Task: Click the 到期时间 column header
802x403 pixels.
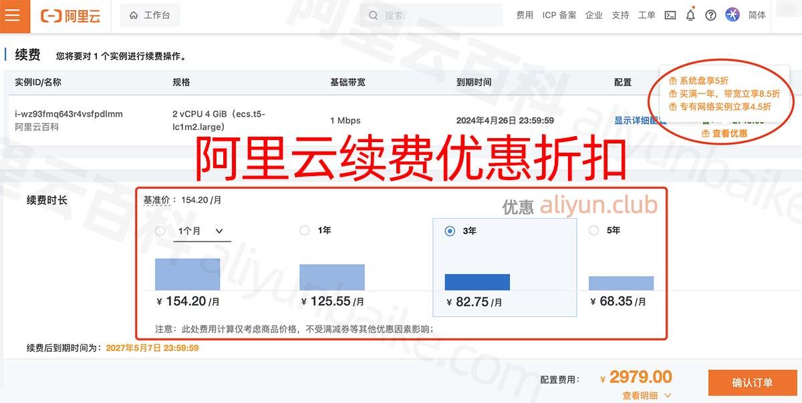Action: click(474, 82)
